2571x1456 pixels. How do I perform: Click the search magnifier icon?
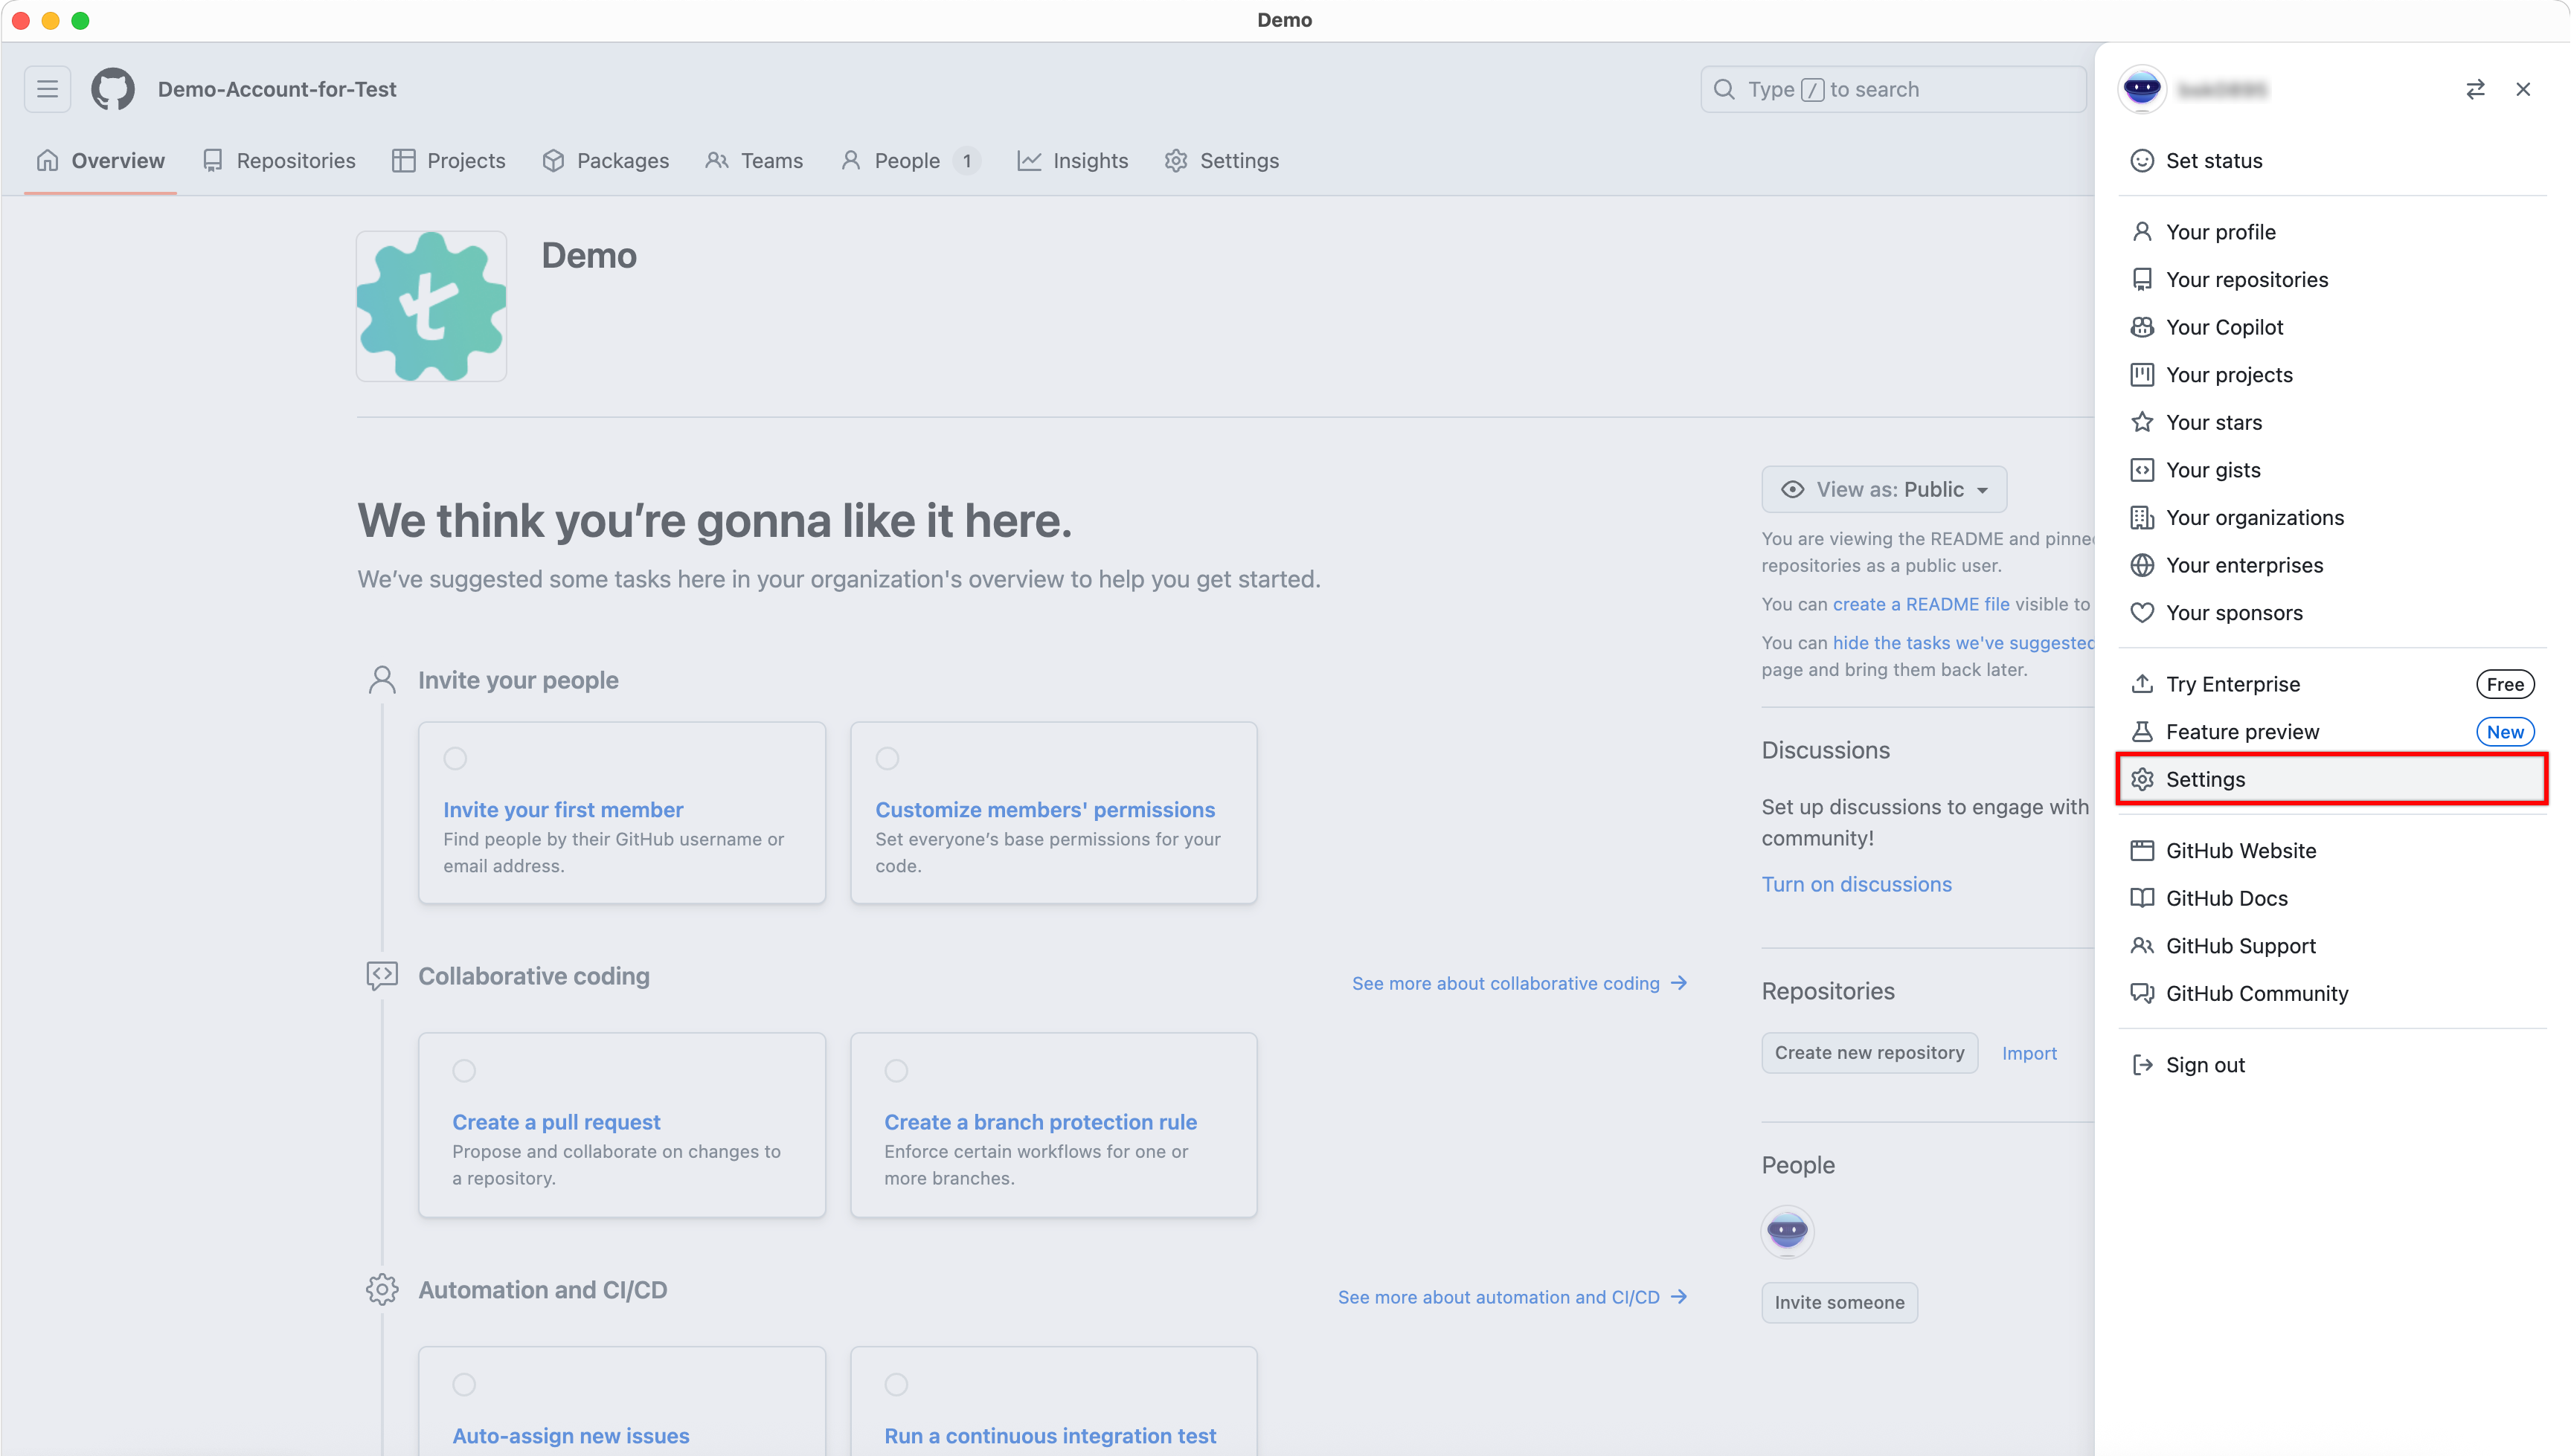tap(1724, 89)
